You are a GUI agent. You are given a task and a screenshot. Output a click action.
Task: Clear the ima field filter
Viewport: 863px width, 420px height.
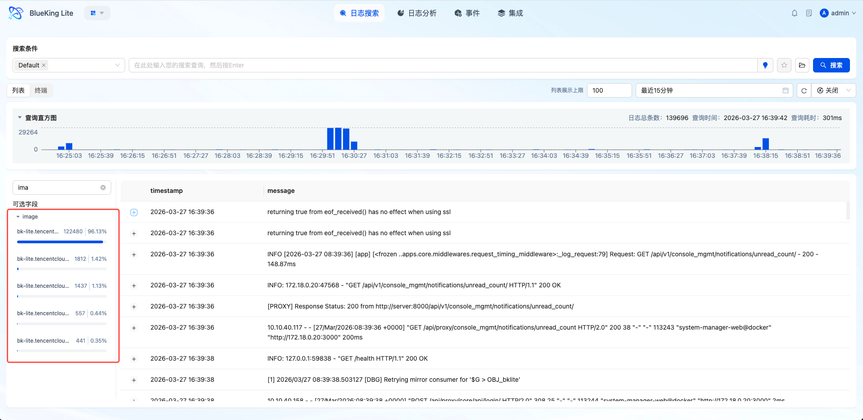point(103,188)
